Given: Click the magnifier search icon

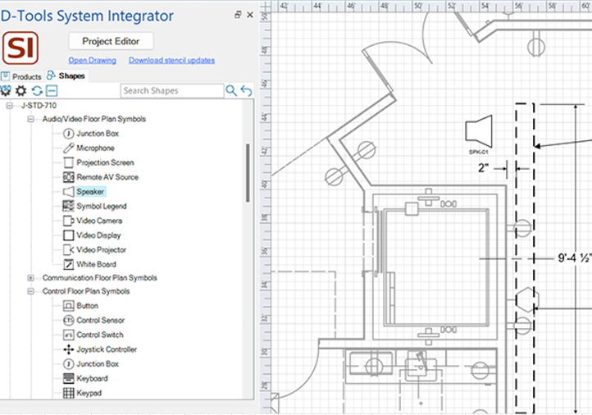Looking at the screenshot, I should [x=232, y=91].
